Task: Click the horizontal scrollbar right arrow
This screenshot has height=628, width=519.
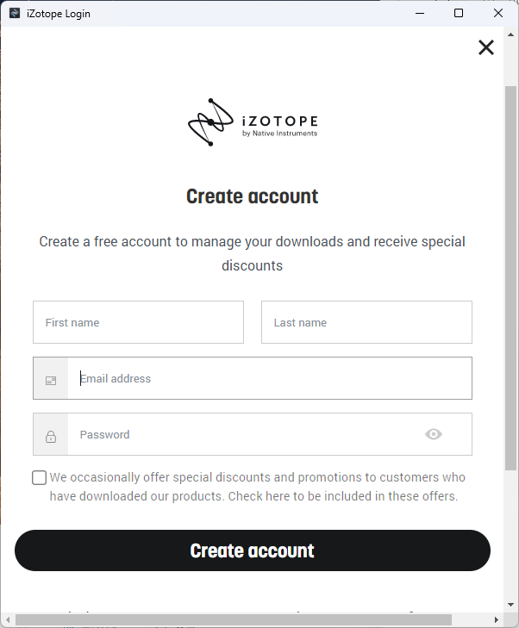Action: tap(496, 619)
